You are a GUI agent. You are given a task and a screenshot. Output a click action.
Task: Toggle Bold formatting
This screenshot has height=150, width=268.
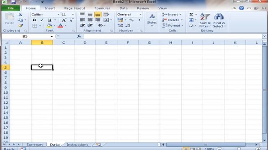tap(34, 20)
